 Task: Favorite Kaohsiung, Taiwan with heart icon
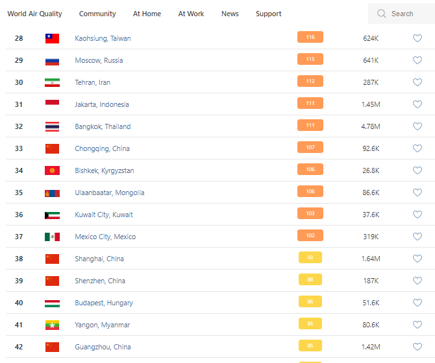[x=417, y=38]
